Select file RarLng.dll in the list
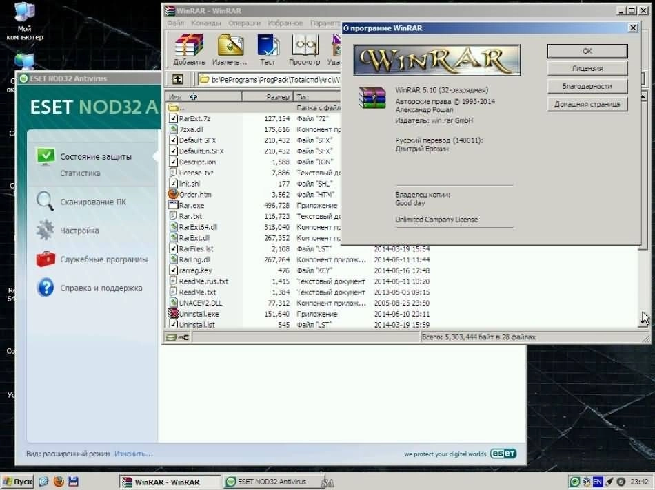 pos(194,259)
